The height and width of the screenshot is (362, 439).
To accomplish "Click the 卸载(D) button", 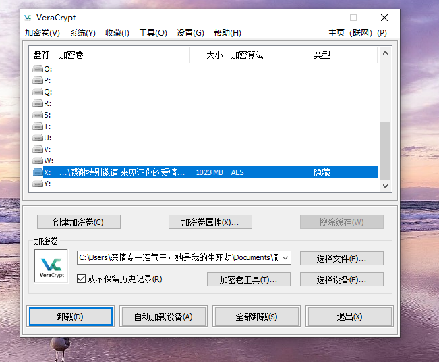I will click(x=71, y=316).
